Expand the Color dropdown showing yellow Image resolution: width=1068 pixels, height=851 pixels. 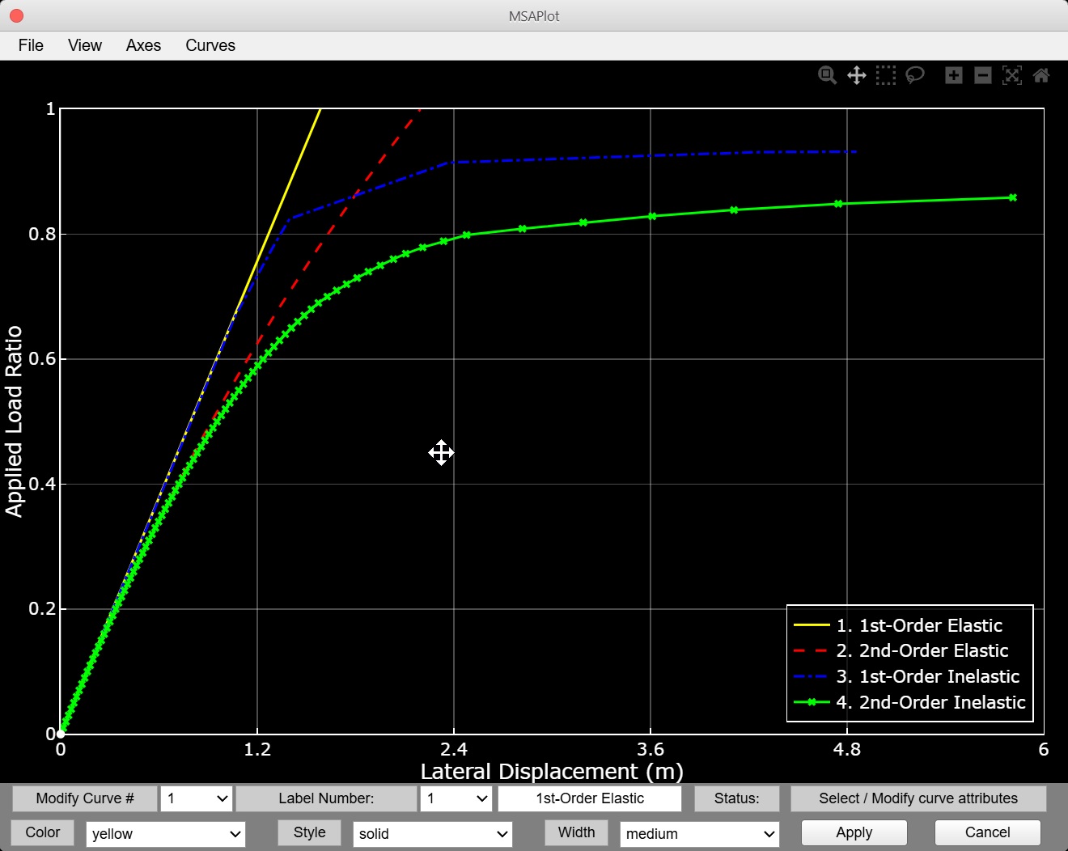[166, 834]
